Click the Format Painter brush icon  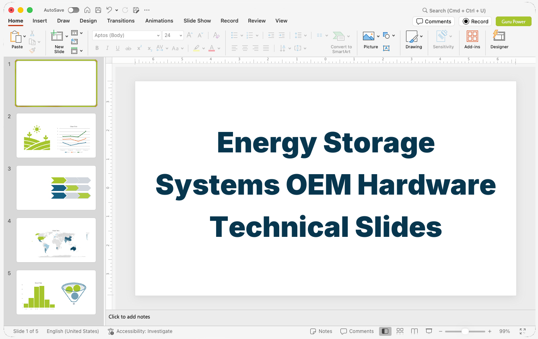click(x=32, y=50)
